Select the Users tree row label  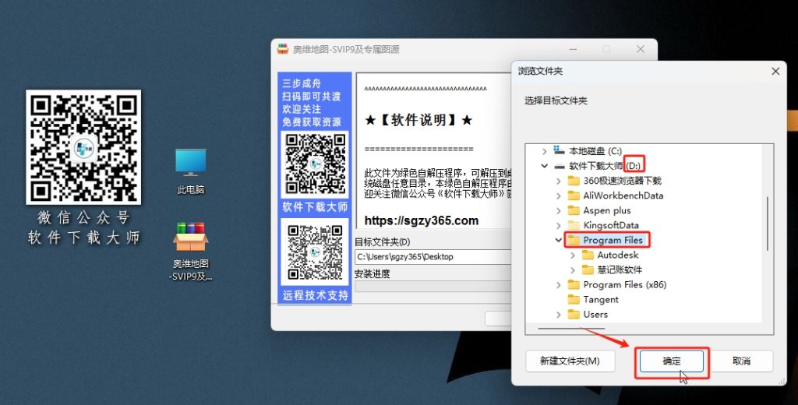pyautogui.click(x=595, y=315)
